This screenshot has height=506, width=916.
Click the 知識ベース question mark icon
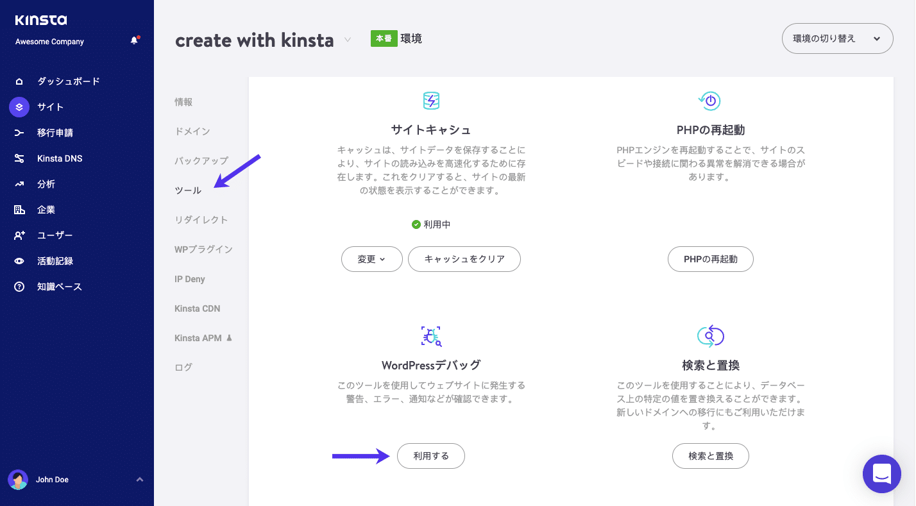coord(19,287)
